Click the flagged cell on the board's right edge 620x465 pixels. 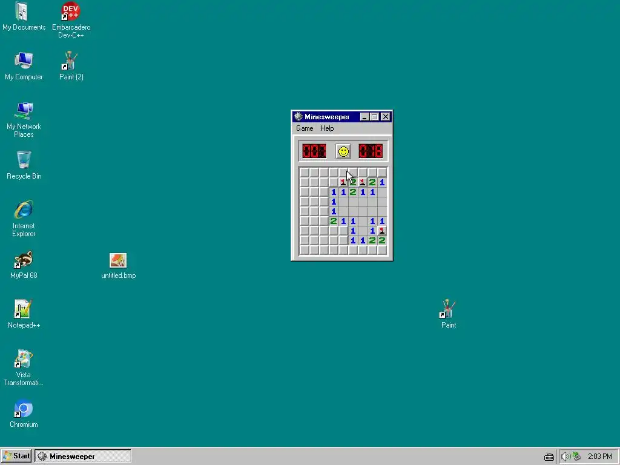pyautogui.click(x=382, y=231)
